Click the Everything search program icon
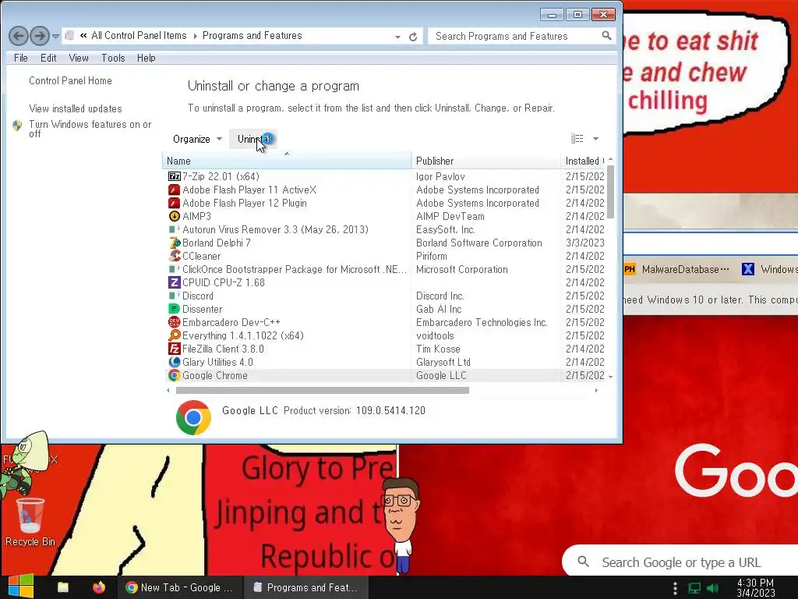This screenshot has height=599, width=798. click(174, 335)
